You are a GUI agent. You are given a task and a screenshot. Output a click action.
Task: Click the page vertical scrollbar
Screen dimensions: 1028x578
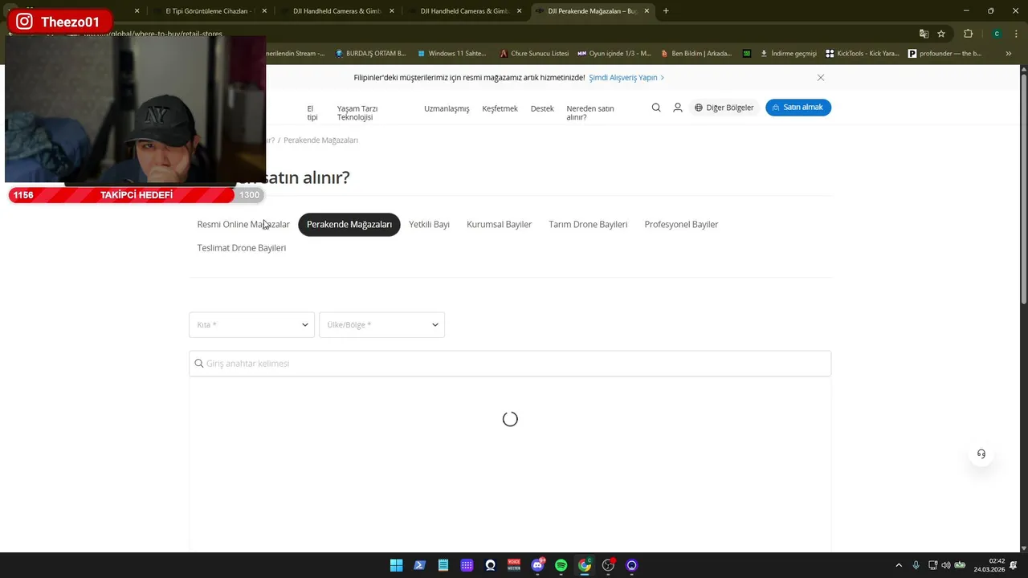(1023, 190)
